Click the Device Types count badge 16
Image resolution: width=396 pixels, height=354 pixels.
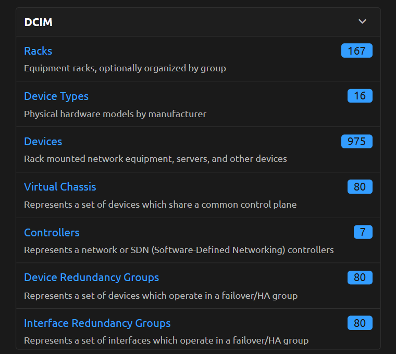[360, 96]
